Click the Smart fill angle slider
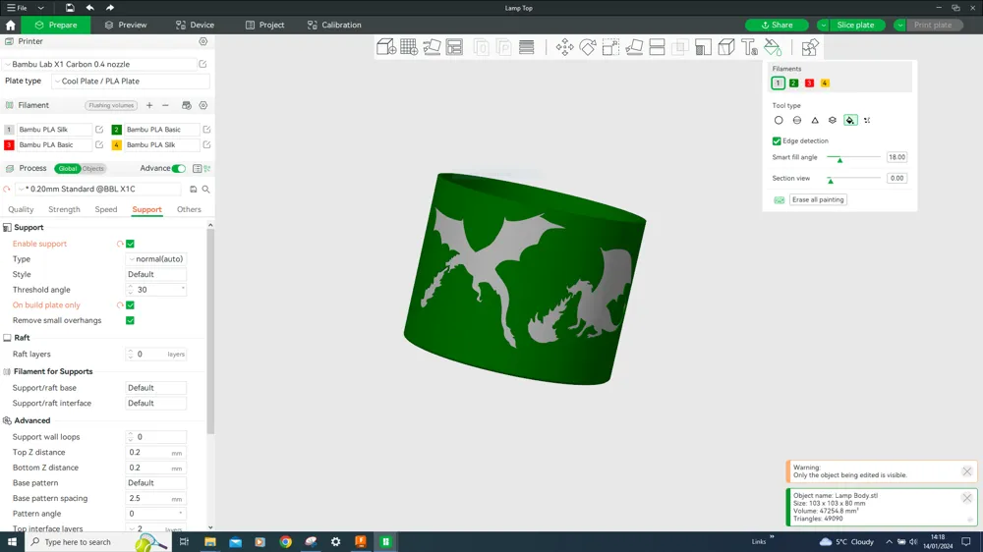983x552 pixels. click(x=854, y=157)
